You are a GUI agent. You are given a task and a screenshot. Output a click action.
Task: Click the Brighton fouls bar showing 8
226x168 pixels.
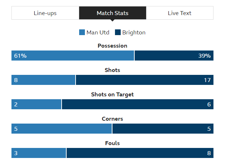point(140,153)
